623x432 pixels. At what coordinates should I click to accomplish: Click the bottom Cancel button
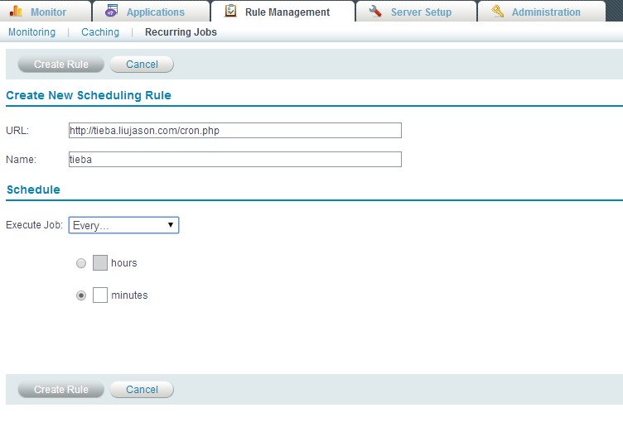[x=142, y=390]
